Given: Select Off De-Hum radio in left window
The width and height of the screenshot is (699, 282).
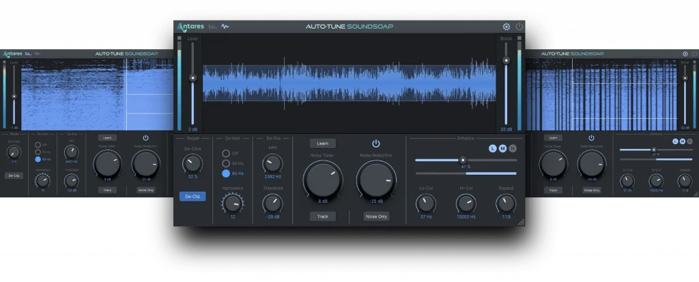Looking at the screenshot, I should click(x=38, y=145).
